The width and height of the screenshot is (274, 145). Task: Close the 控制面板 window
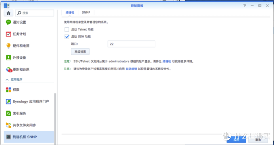(268, 6)
